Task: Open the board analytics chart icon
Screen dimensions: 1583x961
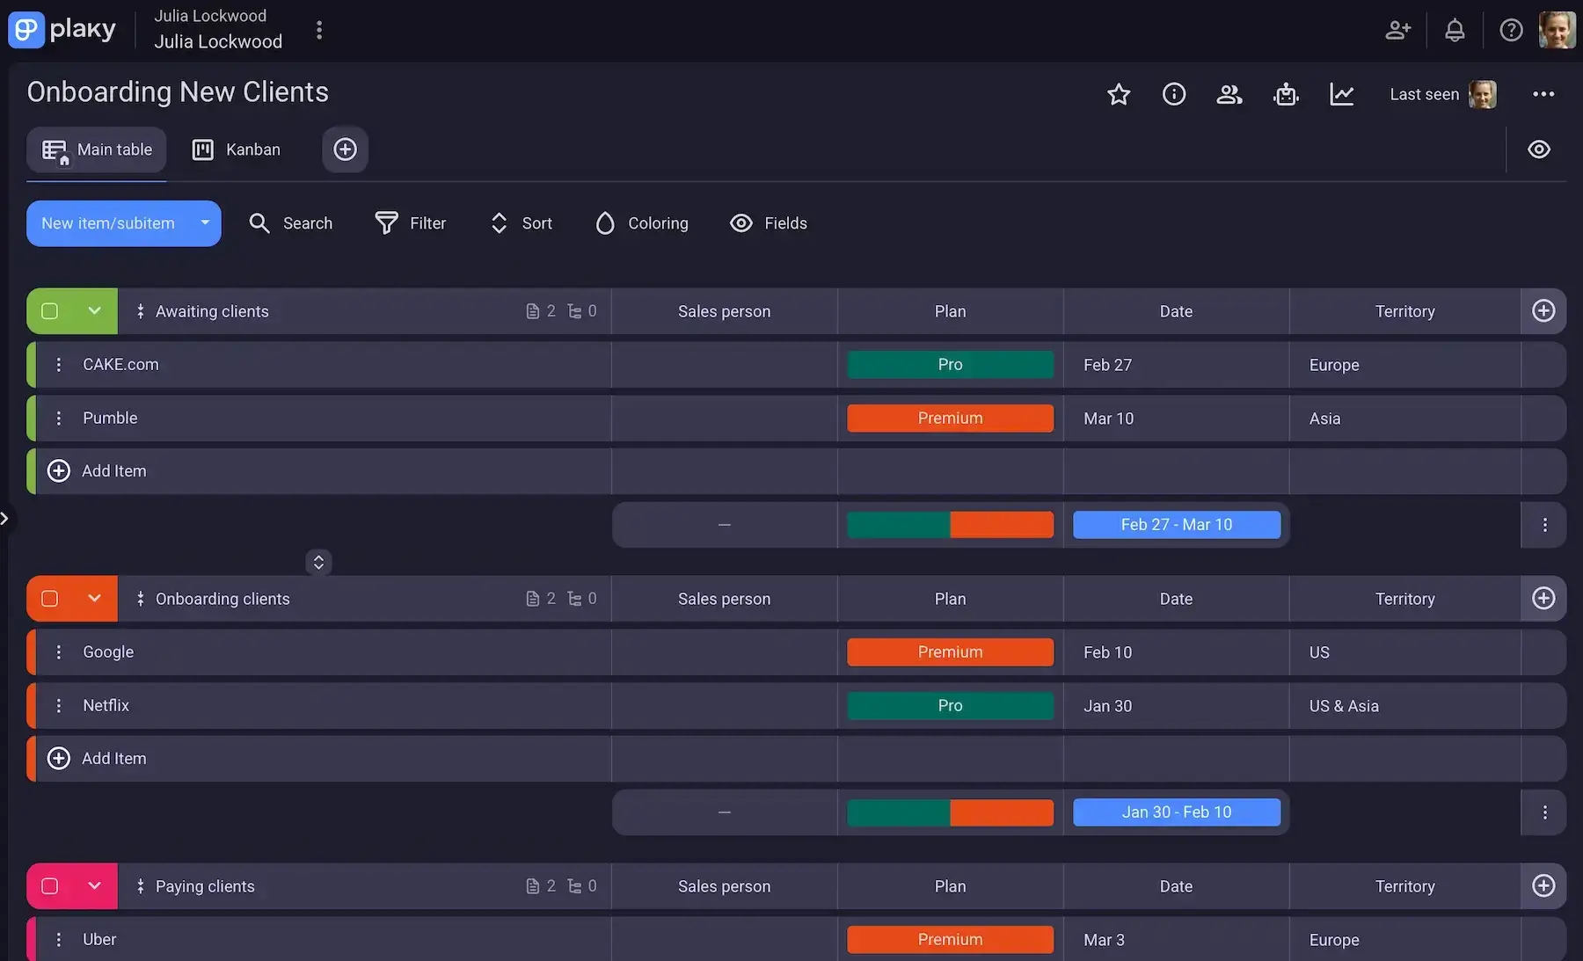Action: pos(1341,94)
